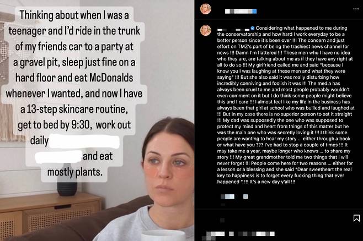363x241 pixels.
Task: Open the three-dot more options menu
Action: [x=356, y=9]
